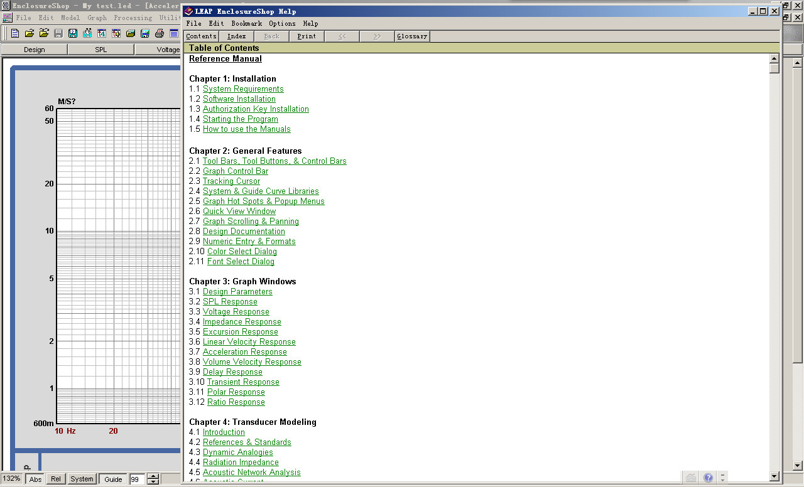Open Processing menu in EnclosureShop

click(133, 18)
